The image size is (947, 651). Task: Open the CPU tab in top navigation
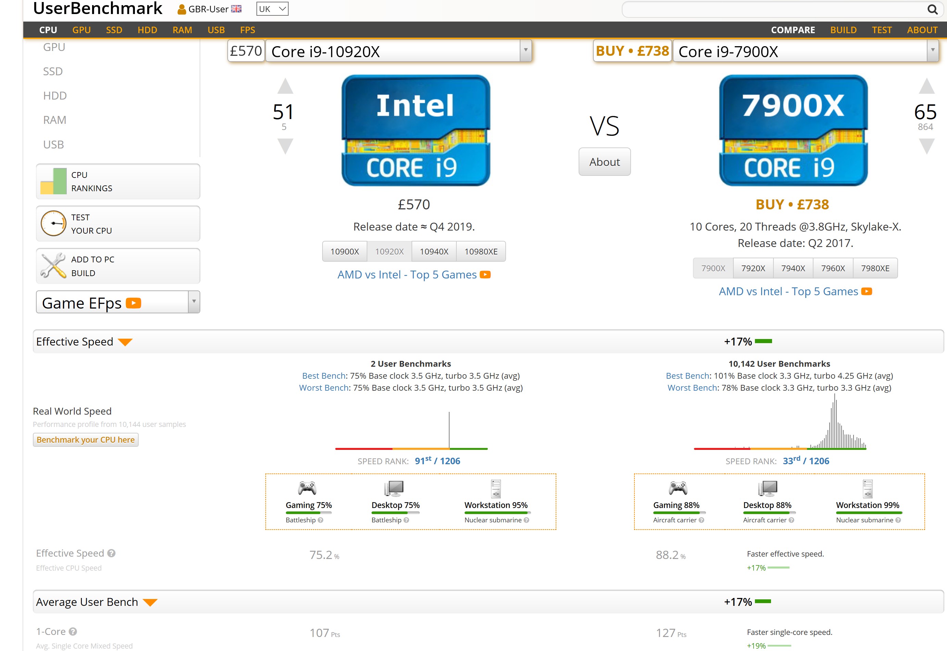click(48, 30)
